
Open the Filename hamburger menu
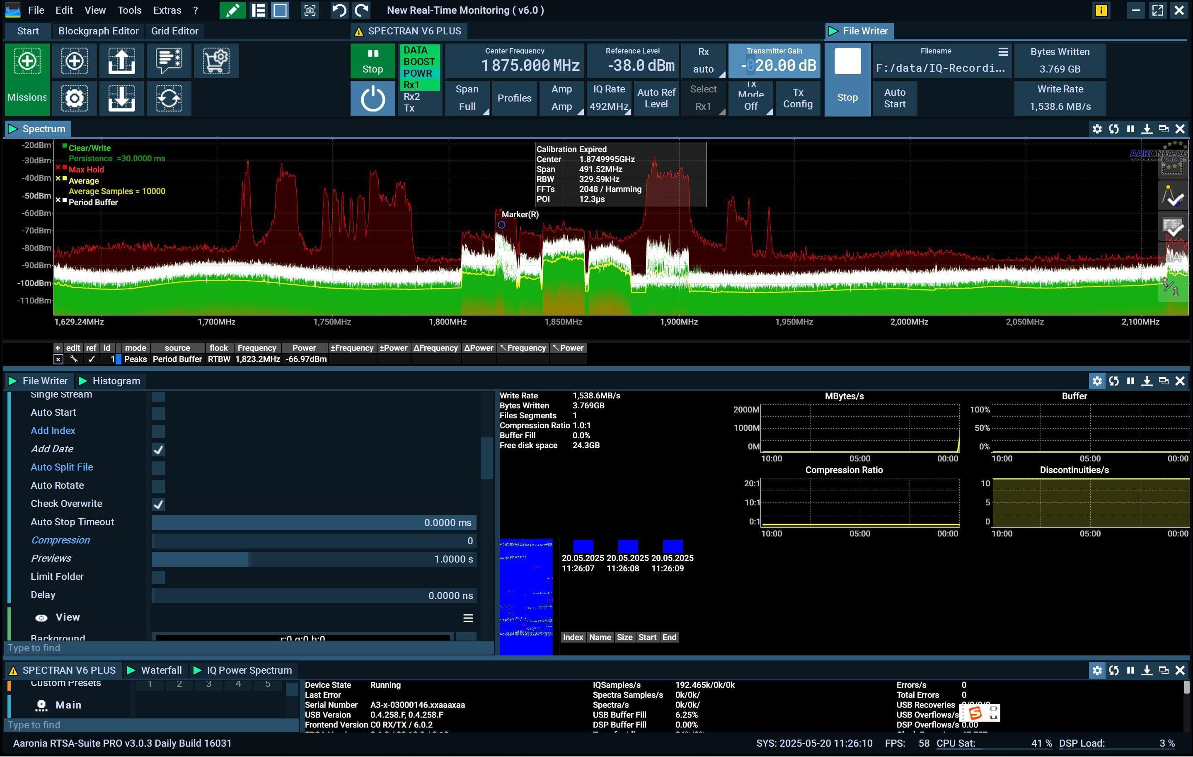pos(1003,51)
